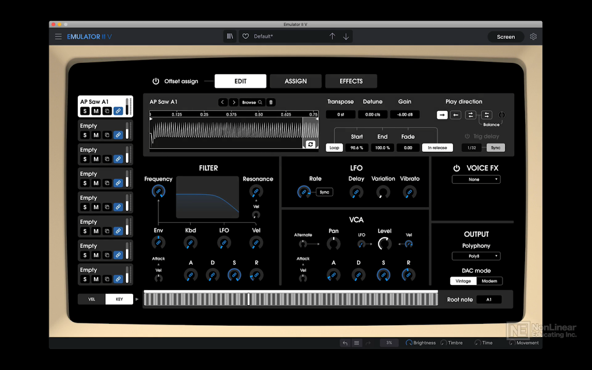Toggle the link icon on AP Saw A1
This screenshot has width=592, height=370.
coord(118,111)
